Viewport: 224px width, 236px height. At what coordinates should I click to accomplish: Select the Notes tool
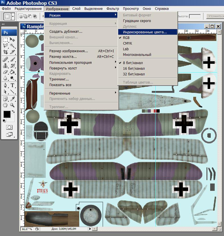pos(5,99)
